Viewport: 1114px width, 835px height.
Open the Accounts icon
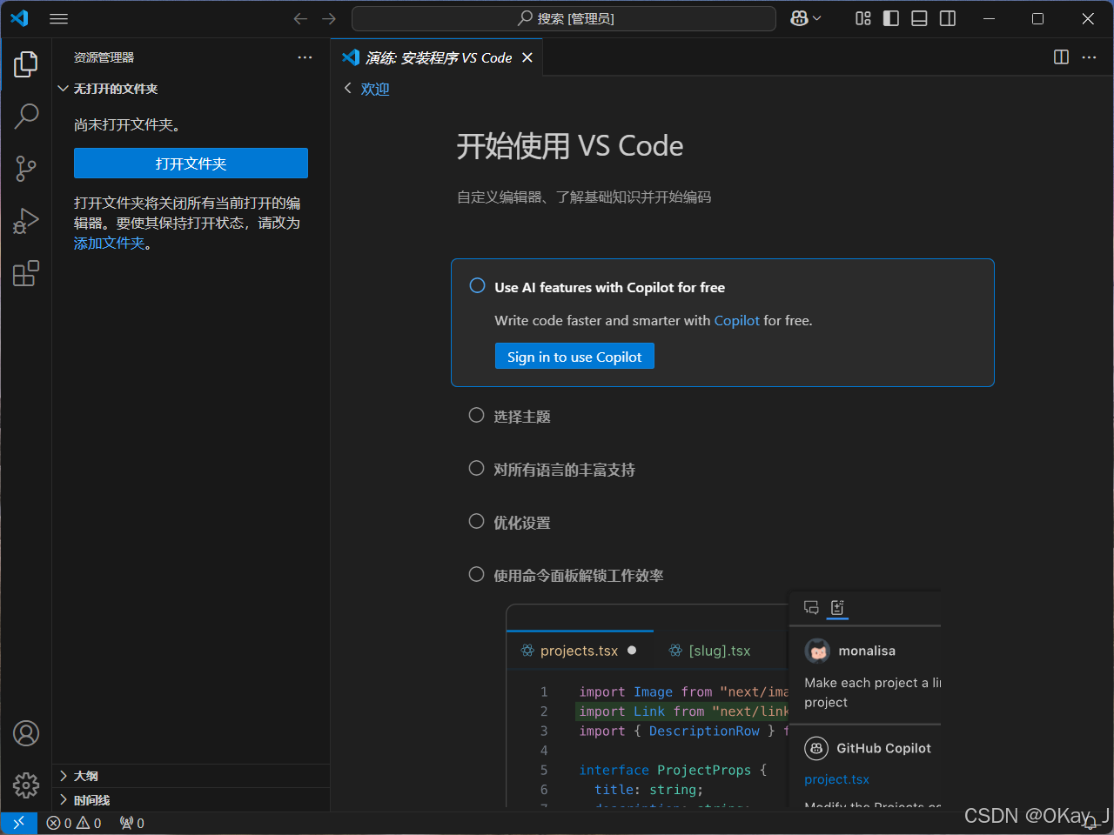coord(26,733)
